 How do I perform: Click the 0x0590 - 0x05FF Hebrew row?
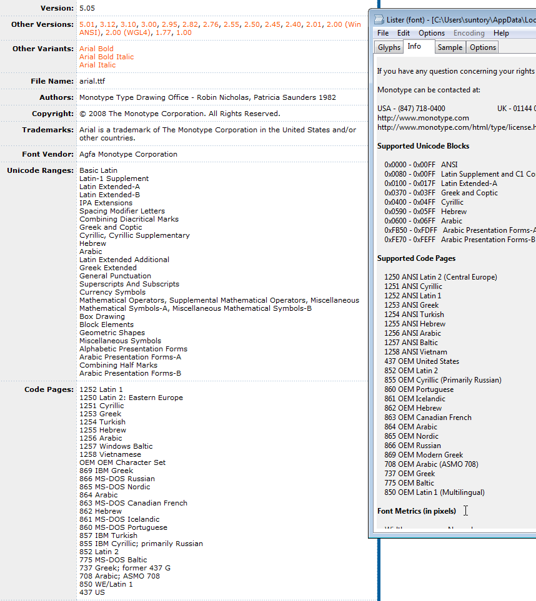[425, 212]
